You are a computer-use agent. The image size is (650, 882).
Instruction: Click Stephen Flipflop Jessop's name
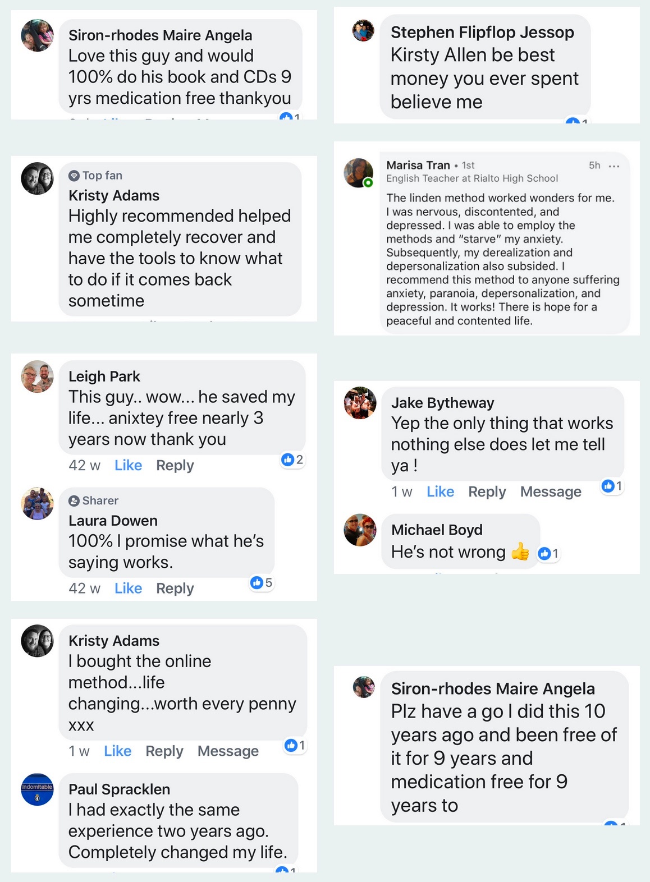tap(482, 33)
